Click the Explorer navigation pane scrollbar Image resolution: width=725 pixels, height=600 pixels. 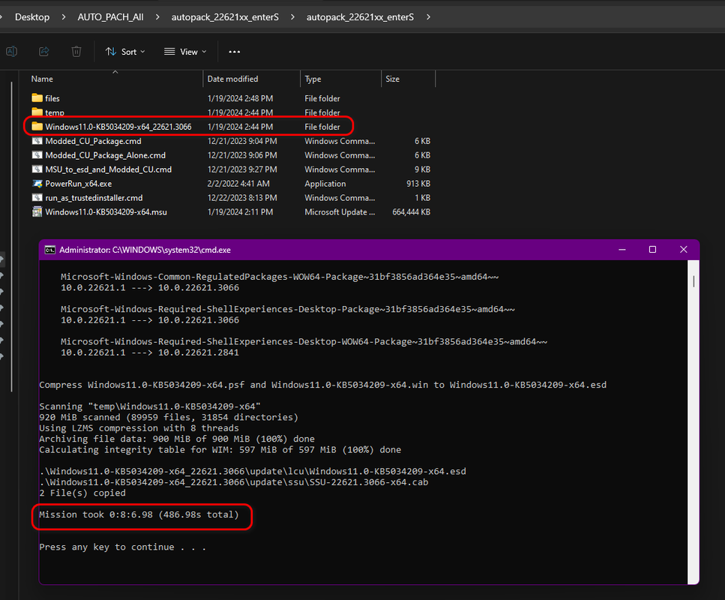(x=11, y=237)
